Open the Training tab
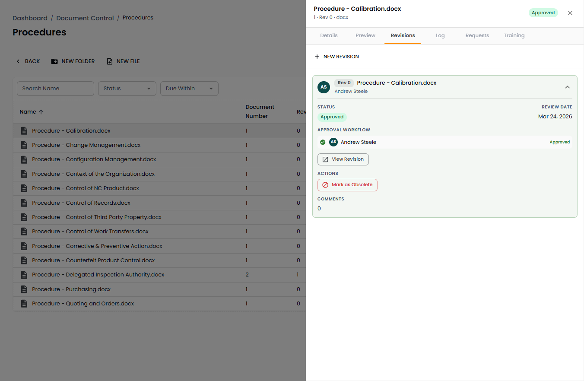584x381 pixels. 514,35
